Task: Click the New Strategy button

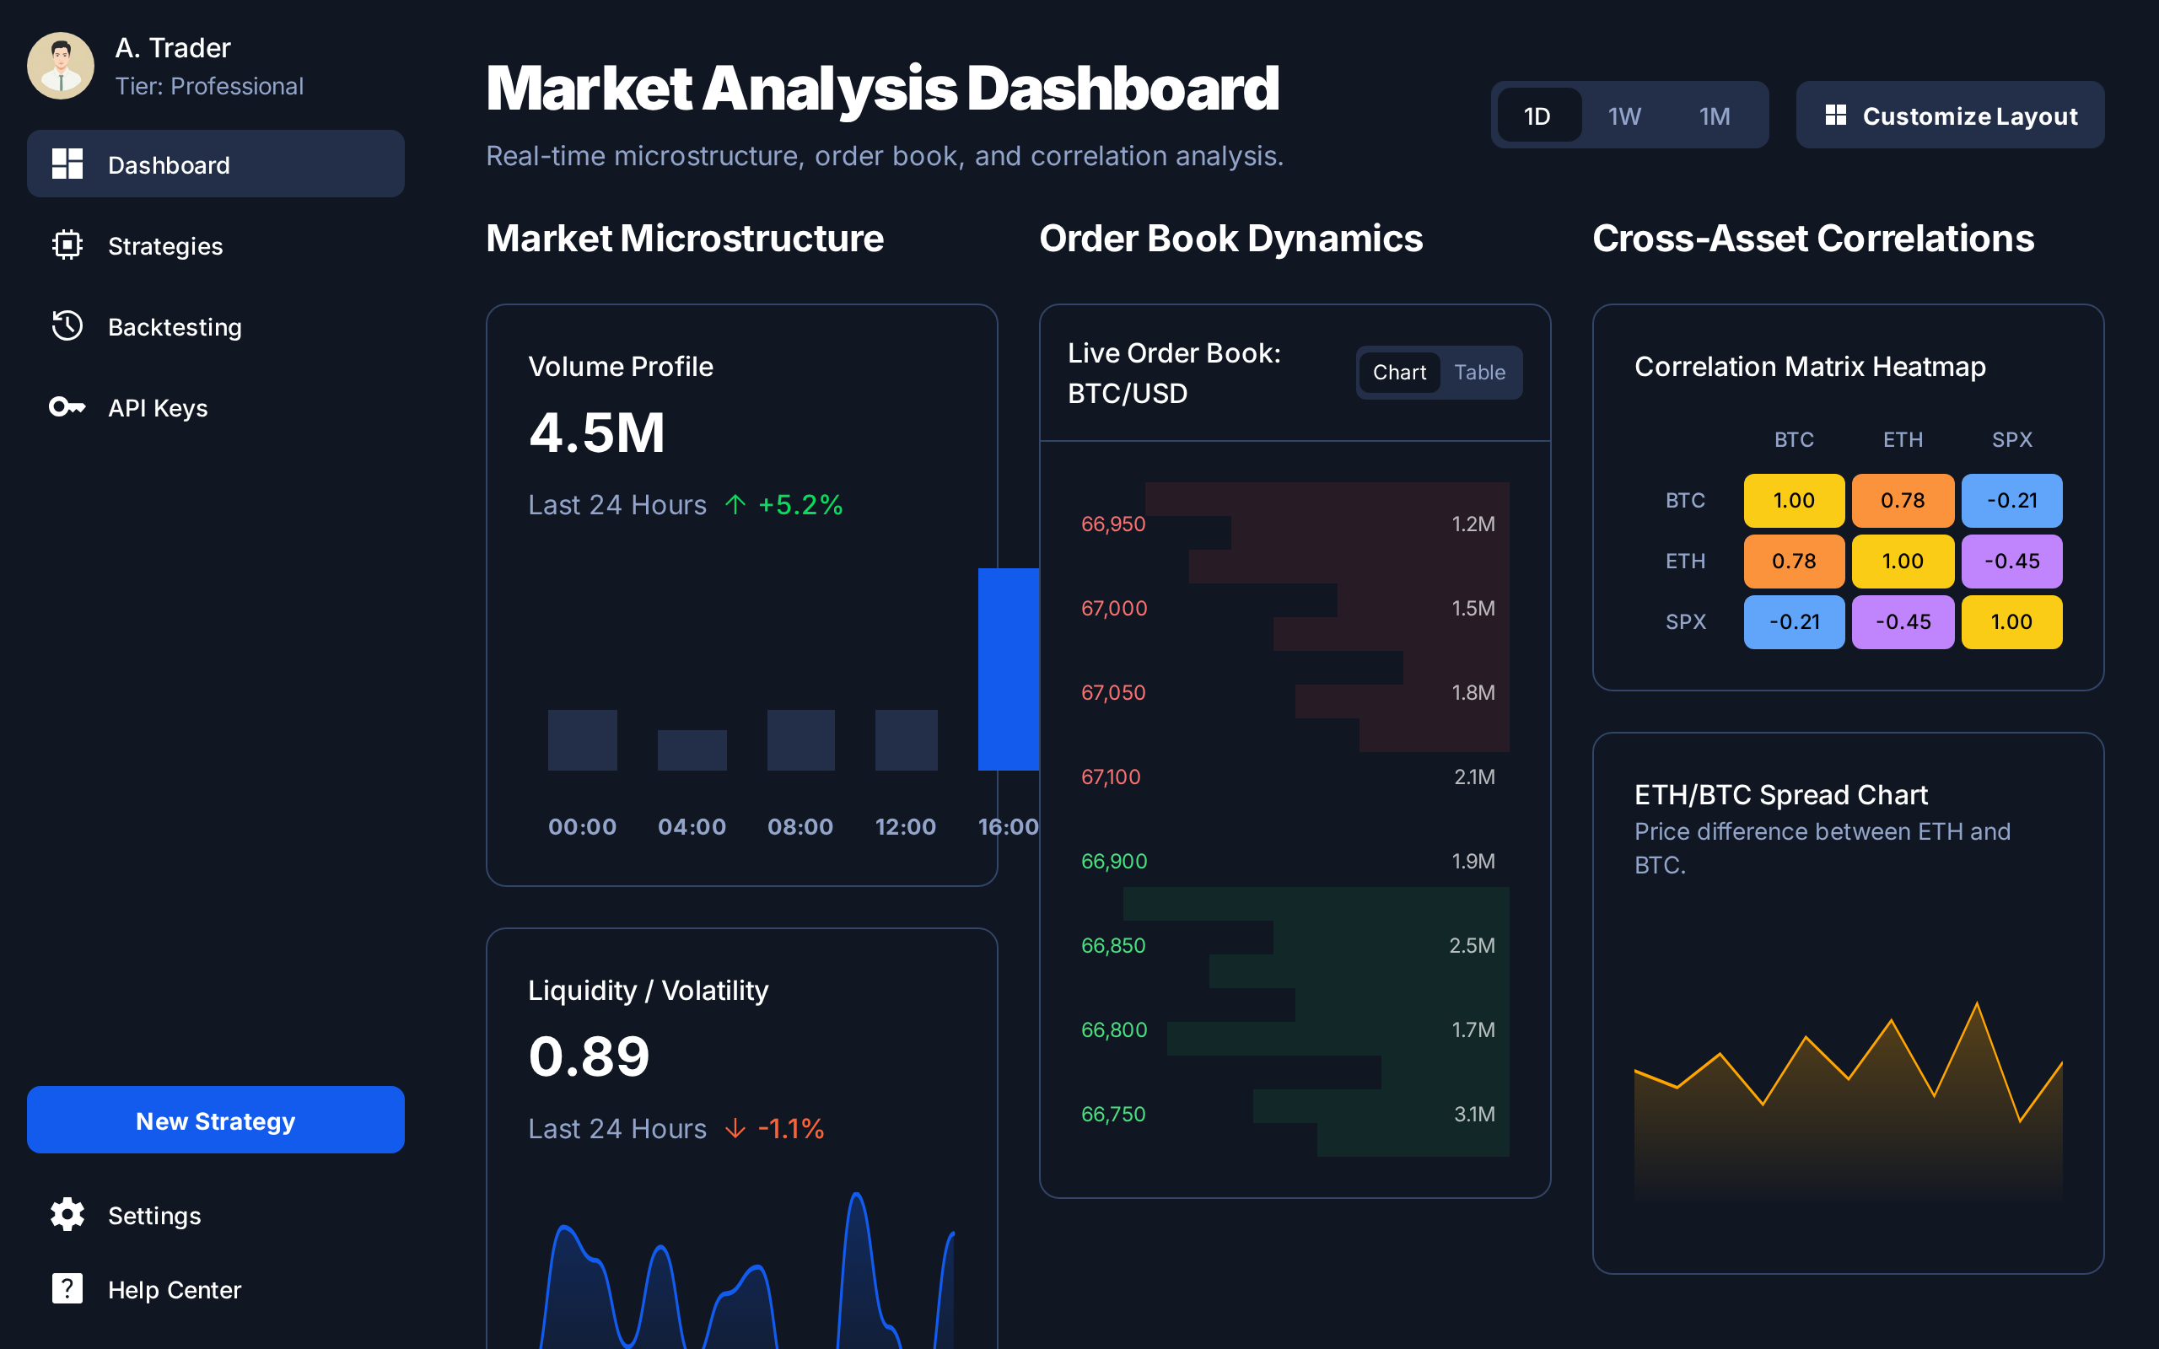Action: coord(215,1120)
